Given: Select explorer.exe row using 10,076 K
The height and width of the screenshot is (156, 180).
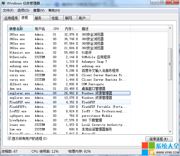Looking at the screenshot, I should pos(69,98).
